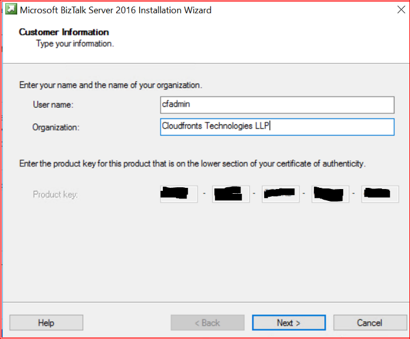Image resolution: width=410 pixels, height=339 pixels.
Task: Click the "Type your information" subtitle
Action: pos(75,43)
